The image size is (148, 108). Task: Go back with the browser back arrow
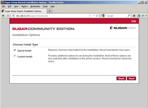coord(3,16)
